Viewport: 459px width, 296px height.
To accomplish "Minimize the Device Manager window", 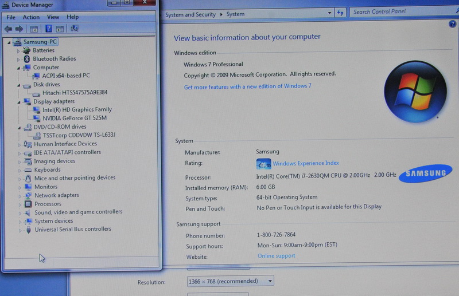I will 114,2.
